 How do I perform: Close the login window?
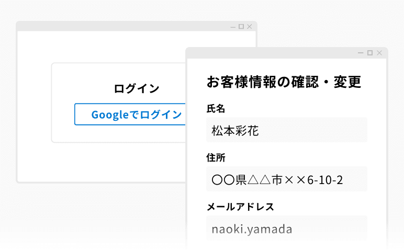[250, 26]
